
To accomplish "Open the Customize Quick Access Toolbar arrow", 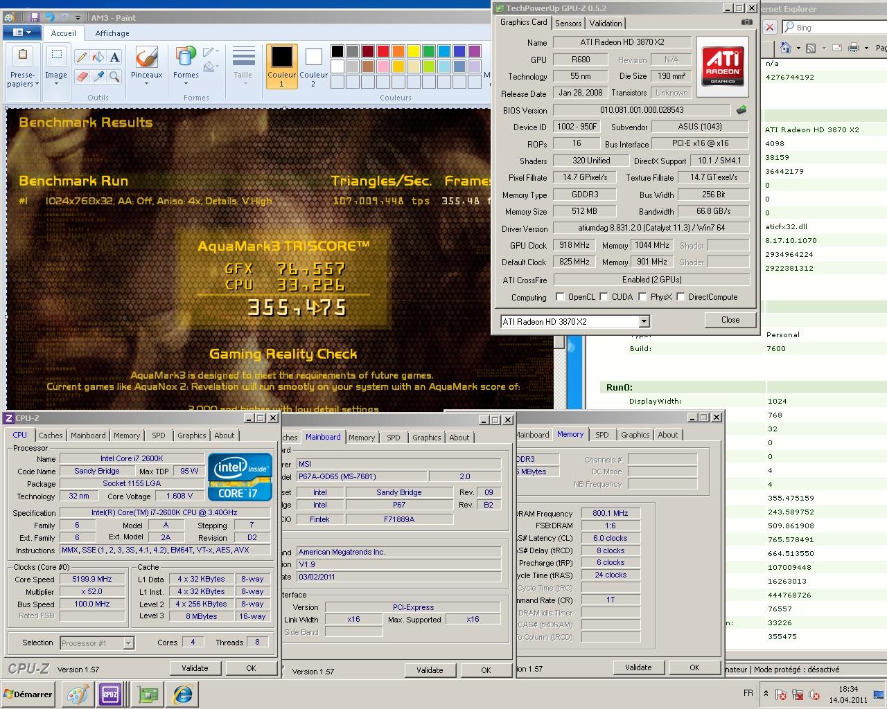I will 78,18.
